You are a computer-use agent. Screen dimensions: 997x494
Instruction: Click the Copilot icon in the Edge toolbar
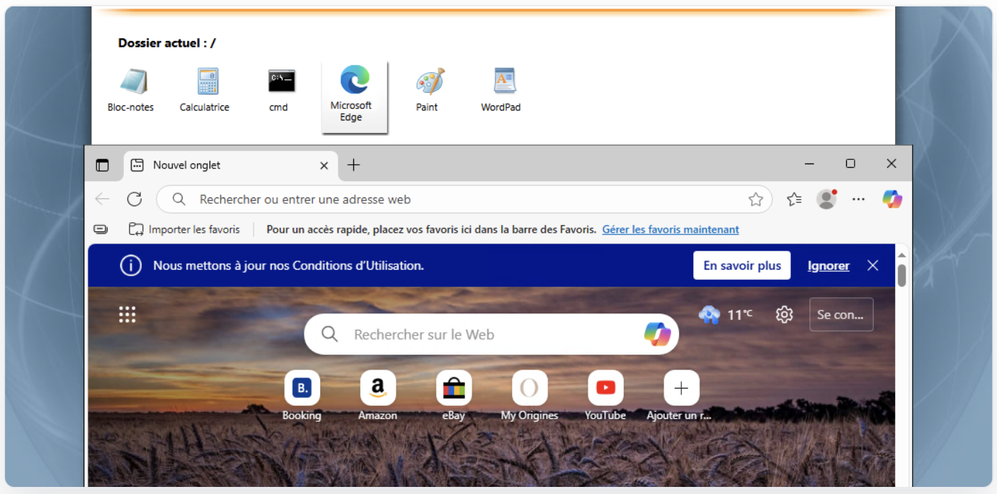[x=891, y=200]
